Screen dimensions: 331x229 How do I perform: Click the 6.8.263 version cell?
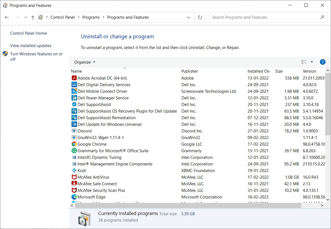pyautogui.click(x=309, y=151)
